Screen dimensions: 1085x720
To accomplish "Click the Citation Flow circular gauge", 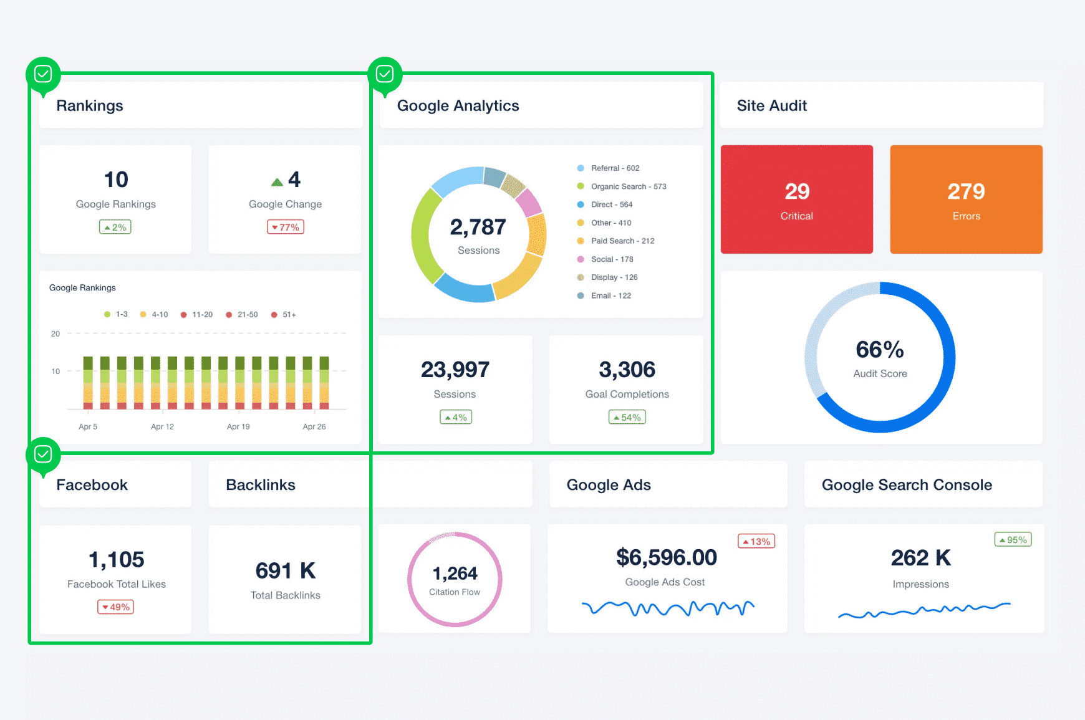I will [x=455, y=579].
